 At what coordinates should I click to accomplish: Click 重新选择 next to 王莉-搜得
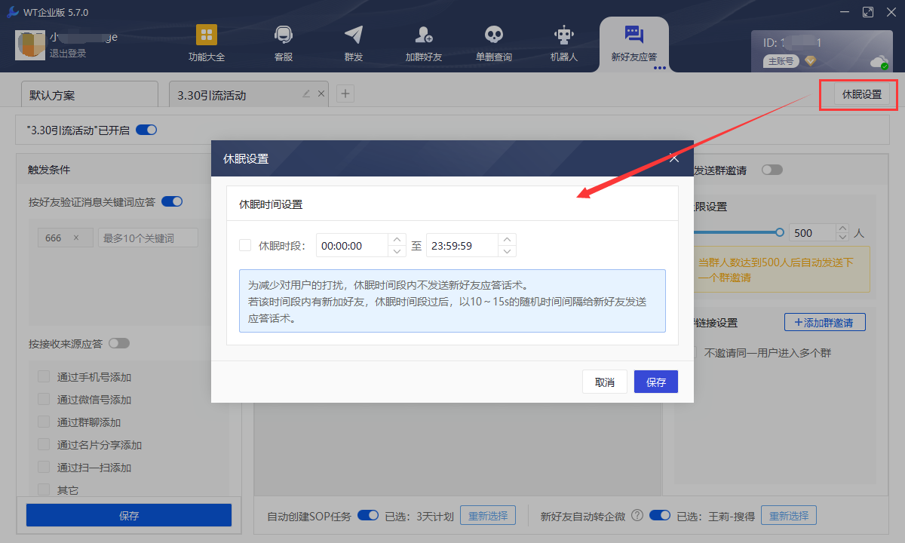coord(789,516)
